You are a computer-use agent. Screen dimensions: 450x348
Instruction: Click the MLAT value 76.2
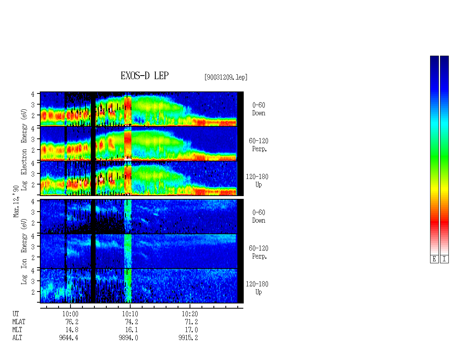72,322
